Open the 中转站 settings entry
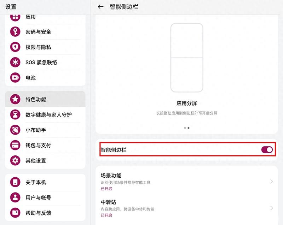 click(x=187, y=208)
